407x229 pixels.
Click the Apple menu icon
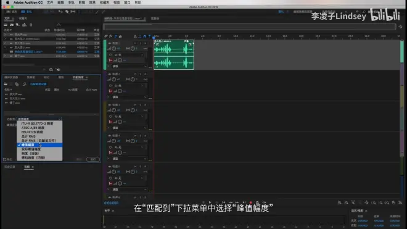click(x=7, y=2)
